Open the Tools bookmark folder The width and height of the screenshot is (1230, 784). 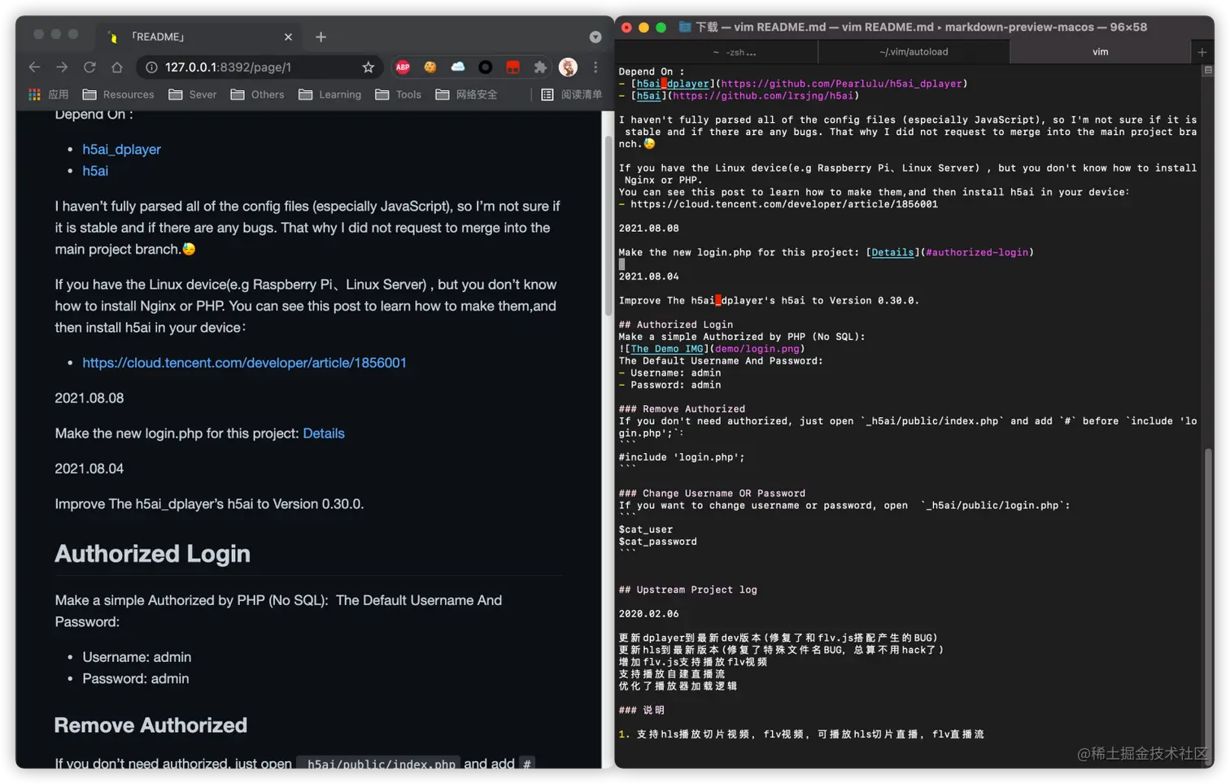(399, 94)
